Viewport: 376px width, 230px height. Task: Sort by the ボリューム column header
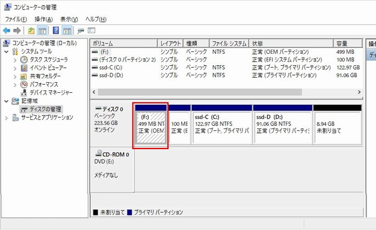pyautogui.click(x=123, y=43)
